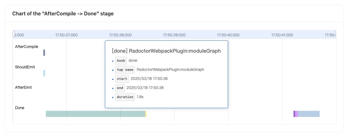The width and height of the screenshot is (350, 137).
Task: Click the light violet bar in the Done row
Action: click(x=297, y=114)
